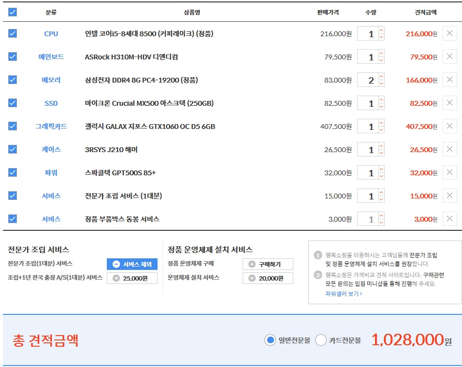
Task: Decrease 파워 quantity with down arrow
Action: (381, 176)
